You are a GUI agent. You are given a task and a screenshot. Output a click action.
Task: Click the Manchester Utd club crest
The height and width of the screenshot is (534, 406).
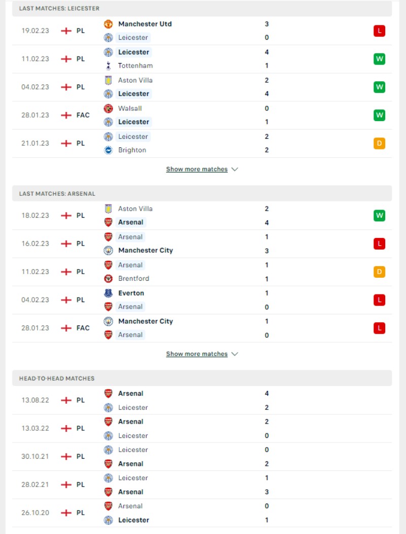pyautogui.click(x=108, y=24)
